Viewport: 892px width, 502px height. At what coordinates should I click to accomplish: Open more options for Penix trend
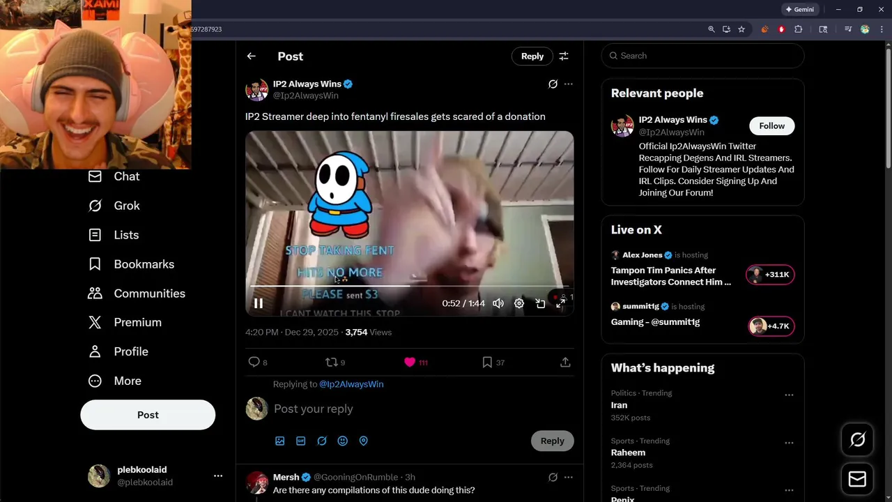[789, 490]
